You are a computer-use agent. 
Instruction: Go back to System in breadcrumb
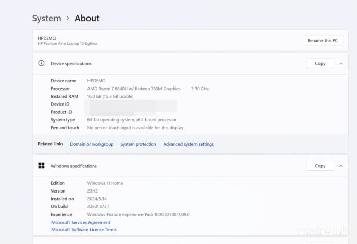point(46,19)
